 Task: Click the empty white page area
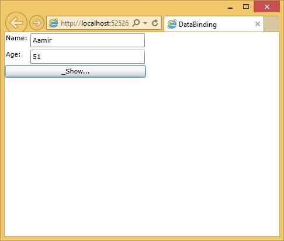(142, 156)
